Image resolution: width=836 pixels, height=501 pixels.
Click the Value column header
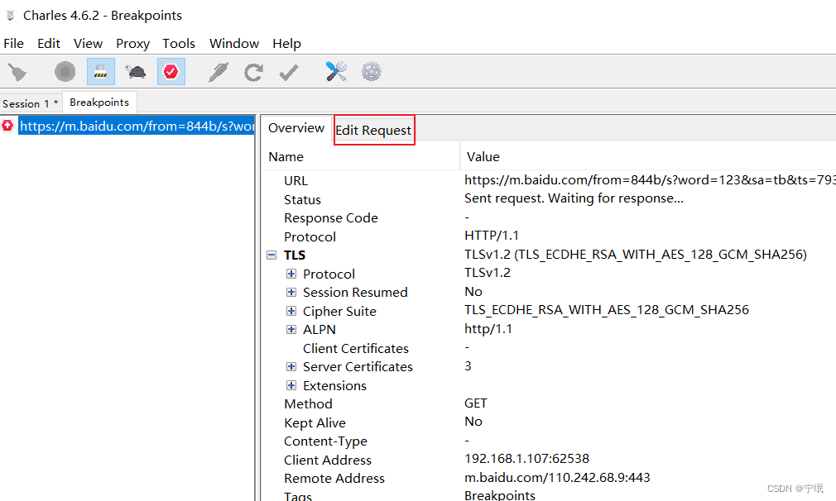(648, 156)
